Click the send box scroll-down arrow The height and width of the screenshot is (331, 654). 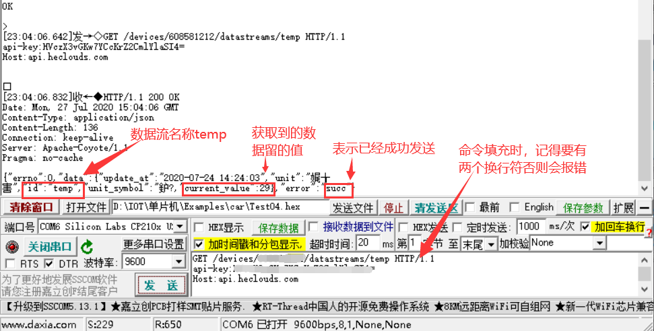coord(645,289)
